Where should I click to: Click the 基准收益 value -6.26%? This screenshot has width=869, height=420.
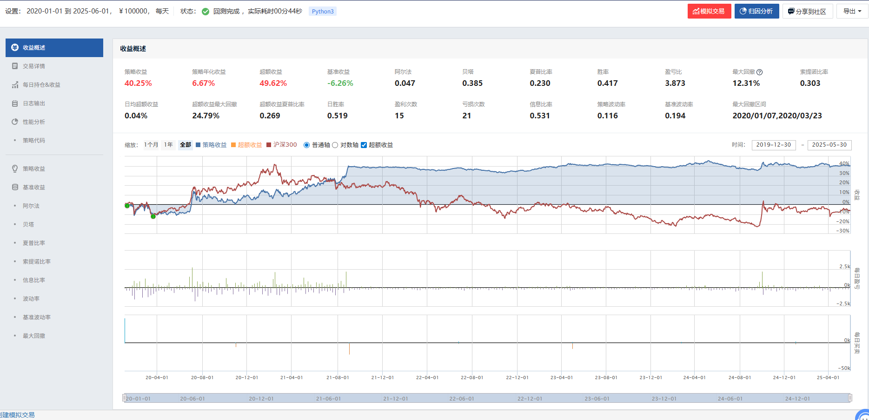pyautogui.click(x=340, y=84)
